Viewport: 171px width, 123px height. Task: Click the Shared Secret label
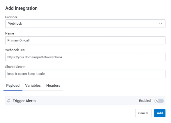(15, 67)
